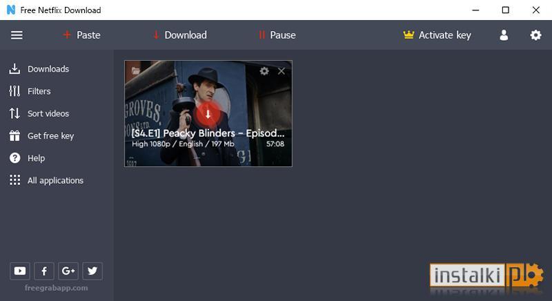The width and height of the screenshot is (552, 301).
Task: Click the Download button in toolbar
Action: click(x=179, y=35)
